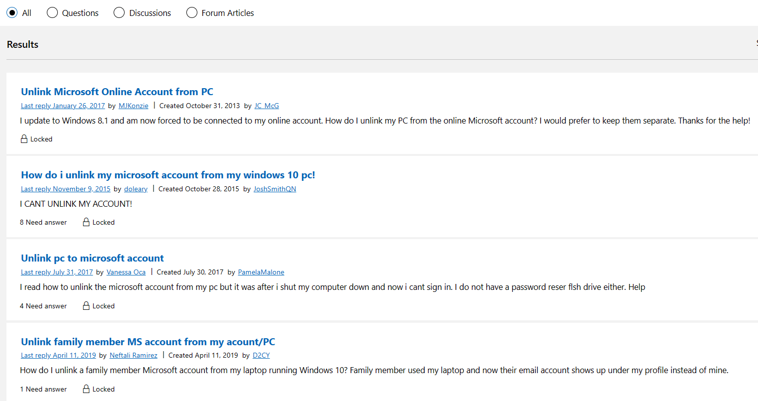Click '4 Need answer' text

43,306
